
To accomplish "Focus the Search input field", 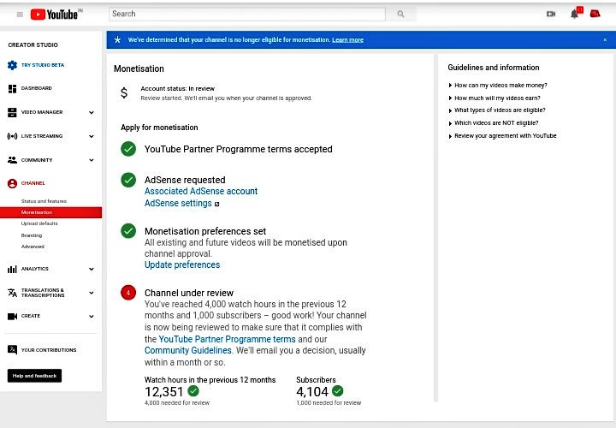I will coord(246,15).
